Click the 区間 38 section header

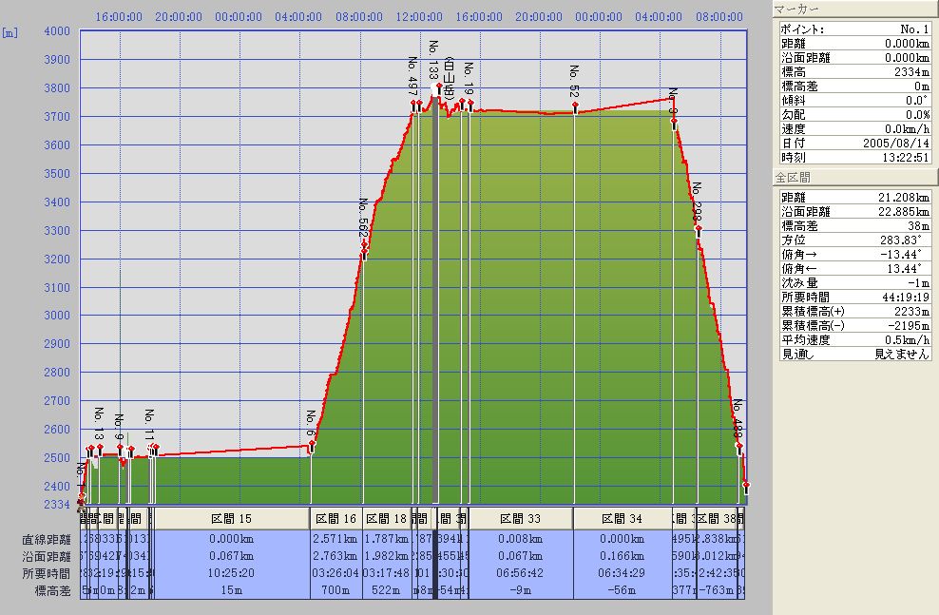(719, 519)
